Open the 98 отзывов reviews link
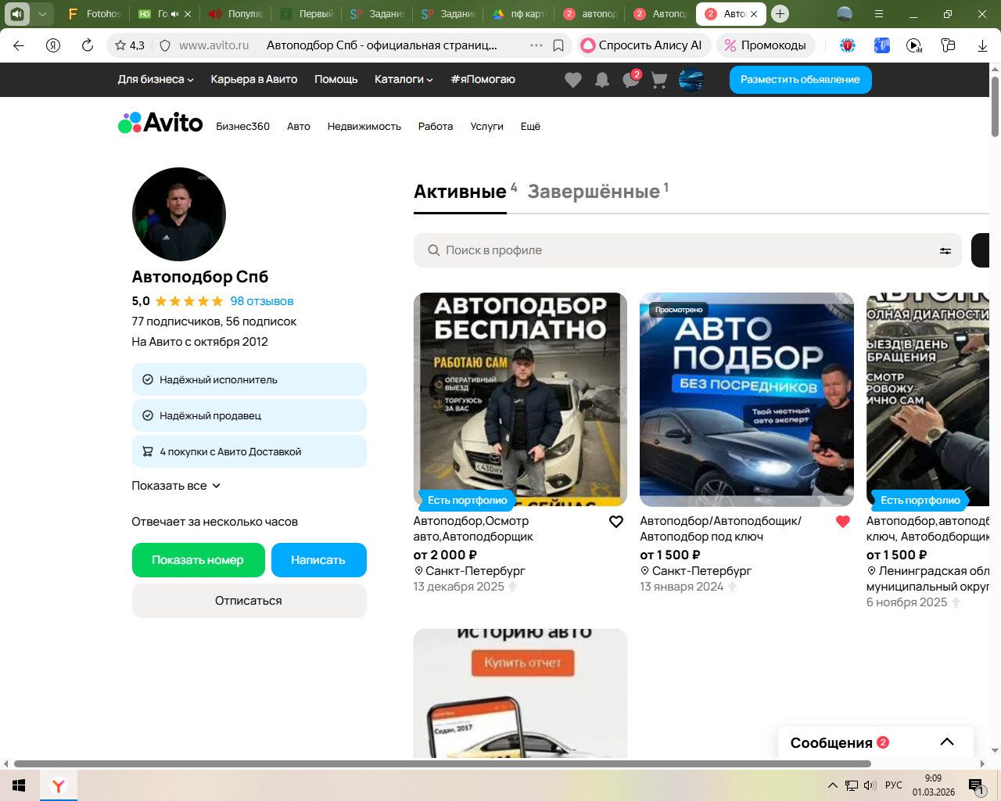The height and width of the screenshot is (801, 1001). (x=262, y=301)
